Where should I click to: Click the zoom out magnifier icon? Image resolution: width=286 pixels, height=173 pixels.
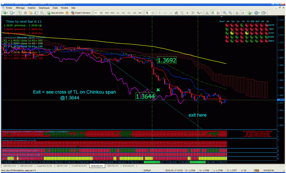tap(230, 13)
